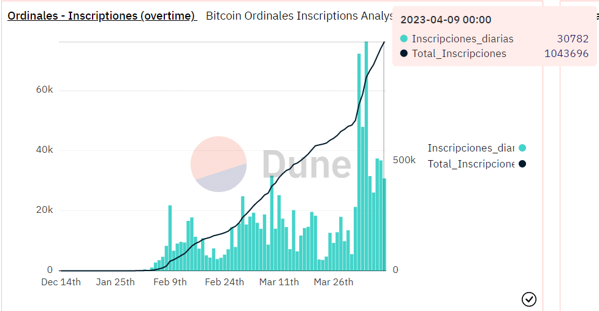This screenshot has height=311, width=599.
Task: Click the 60k y-axis label
Action: click(x=45, y=90)
